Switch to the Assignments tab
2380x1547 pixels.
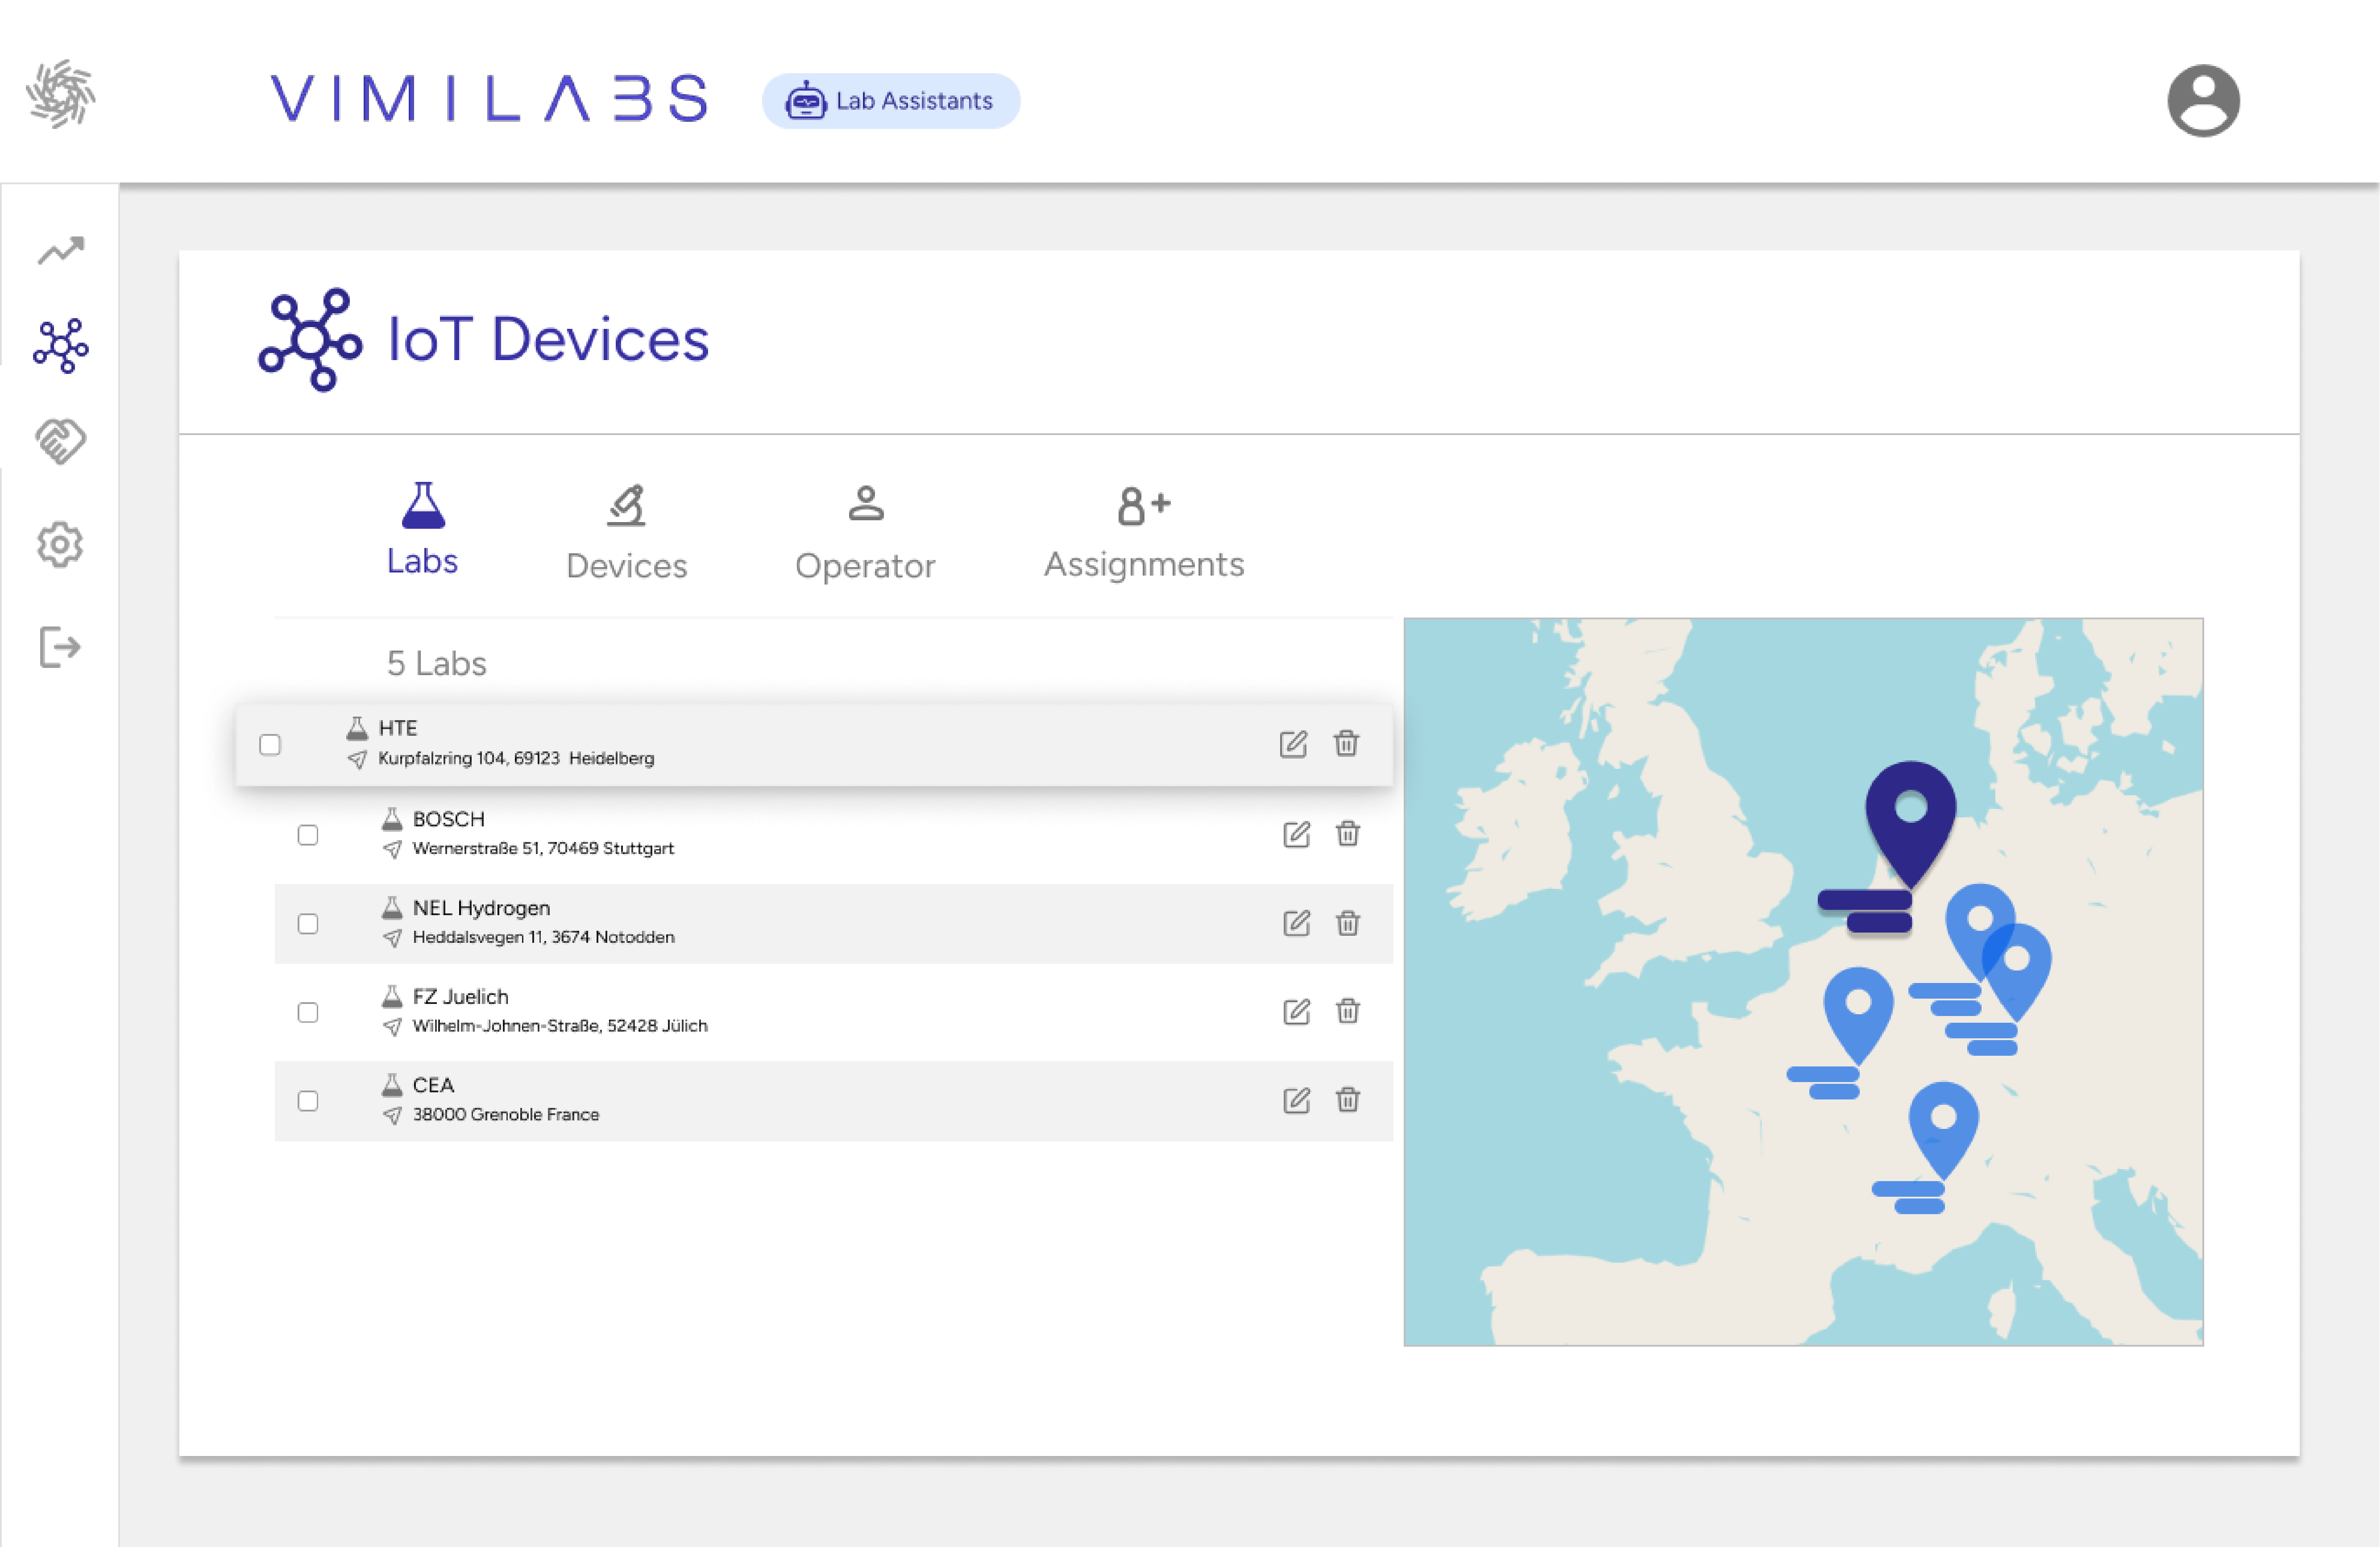[1144, 533]
